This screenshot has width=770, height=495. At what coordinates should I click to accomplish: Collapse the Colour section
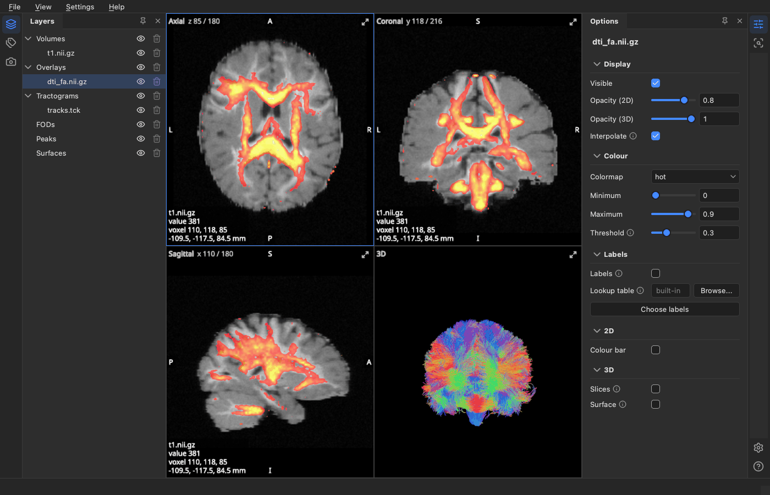point(597,156)
